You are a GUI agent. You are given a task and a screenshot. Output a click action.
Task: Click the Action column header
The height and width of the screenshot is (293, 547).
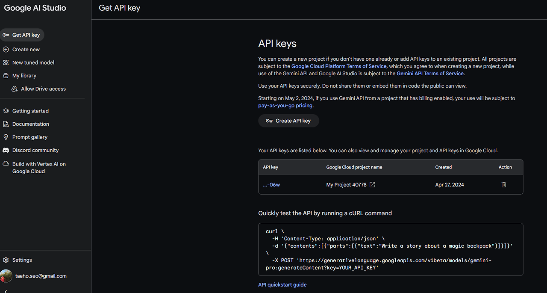coord(505,167)
